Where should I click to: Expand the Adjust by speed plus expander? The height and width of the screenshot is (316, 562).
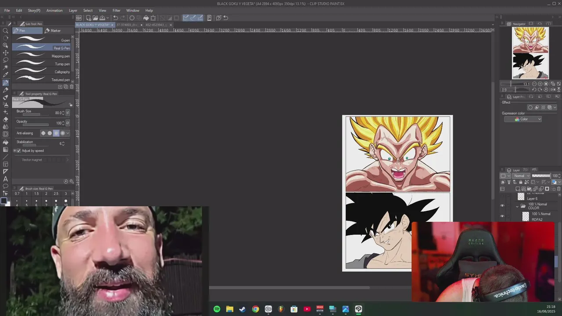point(14,151)
